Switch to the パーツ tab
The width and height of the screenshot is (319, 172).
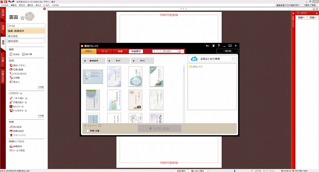coord(104,51)
